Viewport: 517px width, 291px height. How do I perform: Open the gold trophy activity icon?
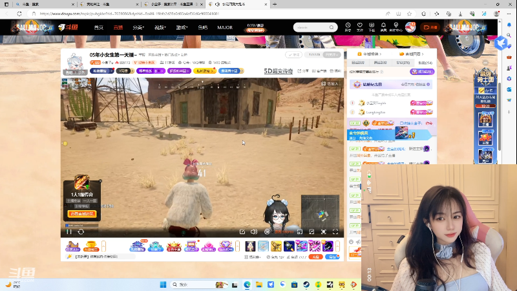90,246
